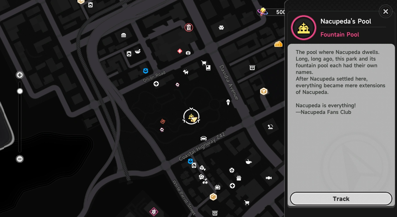Click the coffee cup map icon

coord(248,162)
